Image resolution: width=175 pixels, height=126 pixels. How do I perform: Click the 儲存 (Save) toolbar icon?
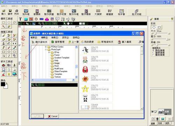[x=10, y=12]
